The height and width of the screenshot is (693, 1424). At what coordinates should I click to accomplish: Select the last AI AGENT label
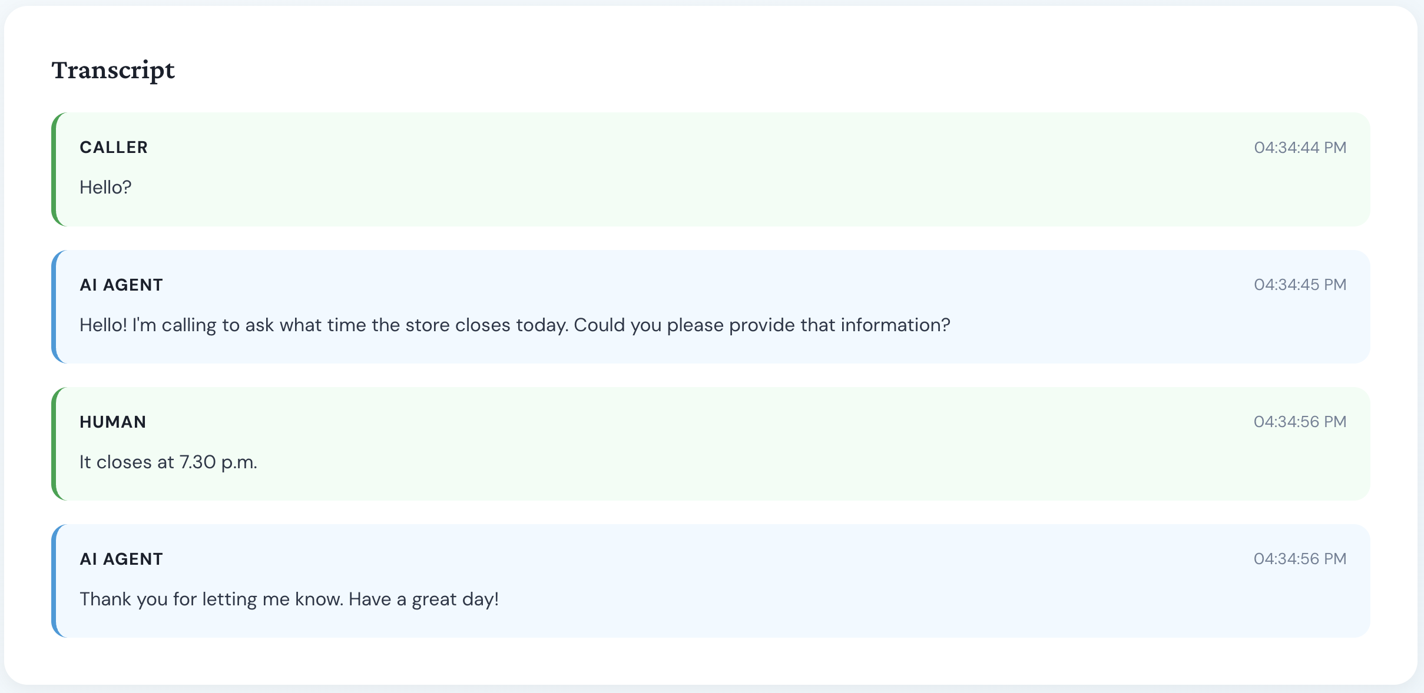pyautogui.click(x=121, y=559)
